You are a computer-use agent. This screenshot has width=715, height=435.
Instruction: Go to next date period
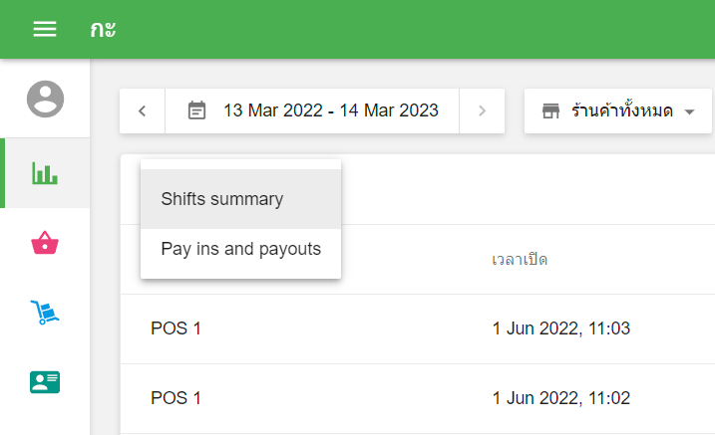pyautogui.click(x=483, y=110)
